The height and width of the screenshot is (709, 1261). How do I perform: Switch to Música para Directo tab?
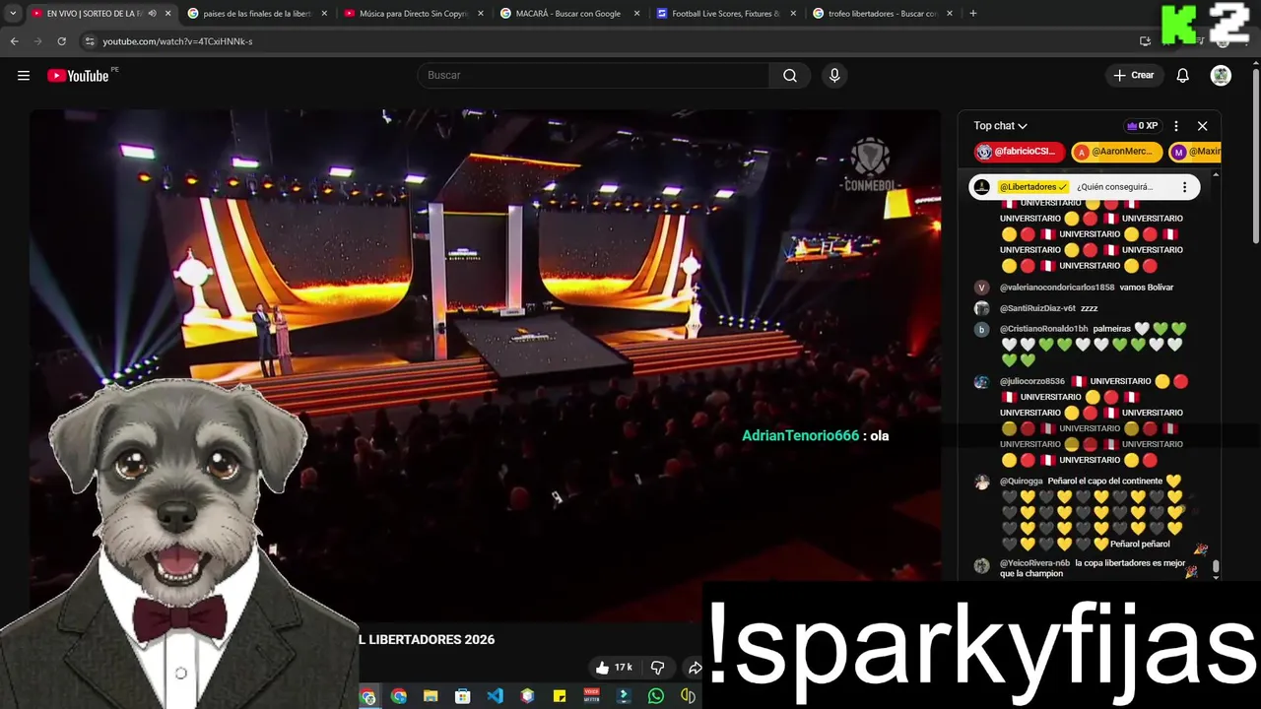point(414,14)
